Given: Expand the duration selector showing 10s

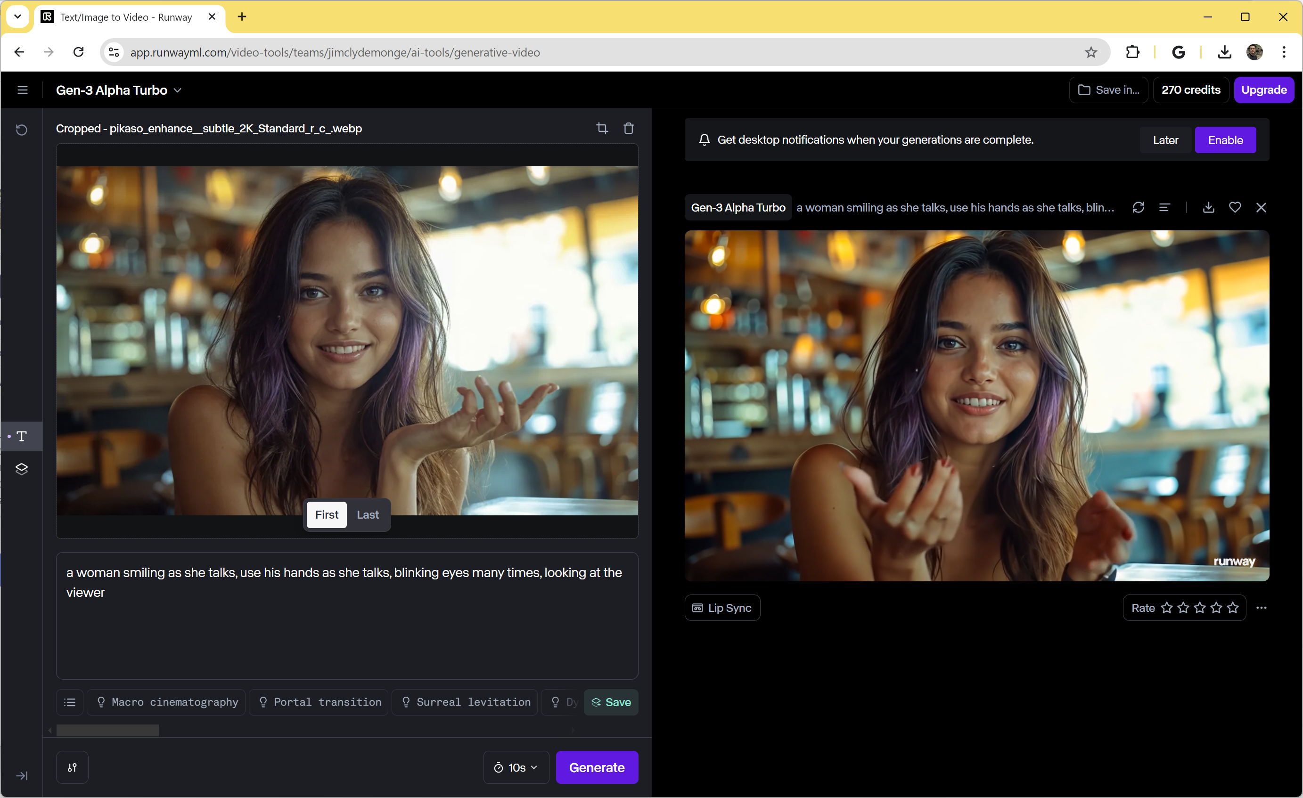Looking at the screenshot, I should 516,768.
